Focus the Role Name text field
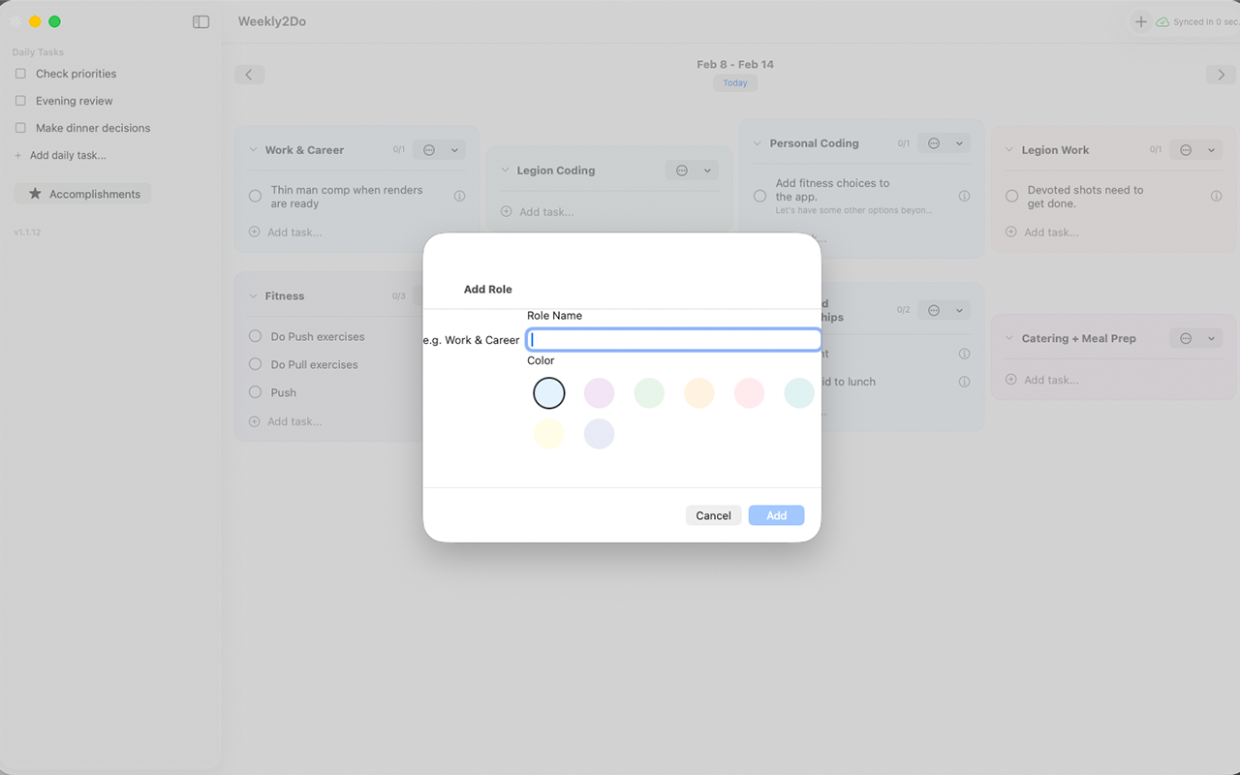Image resolution: width=1240 pixels, height=775 pixels. (x=673, y=339)
